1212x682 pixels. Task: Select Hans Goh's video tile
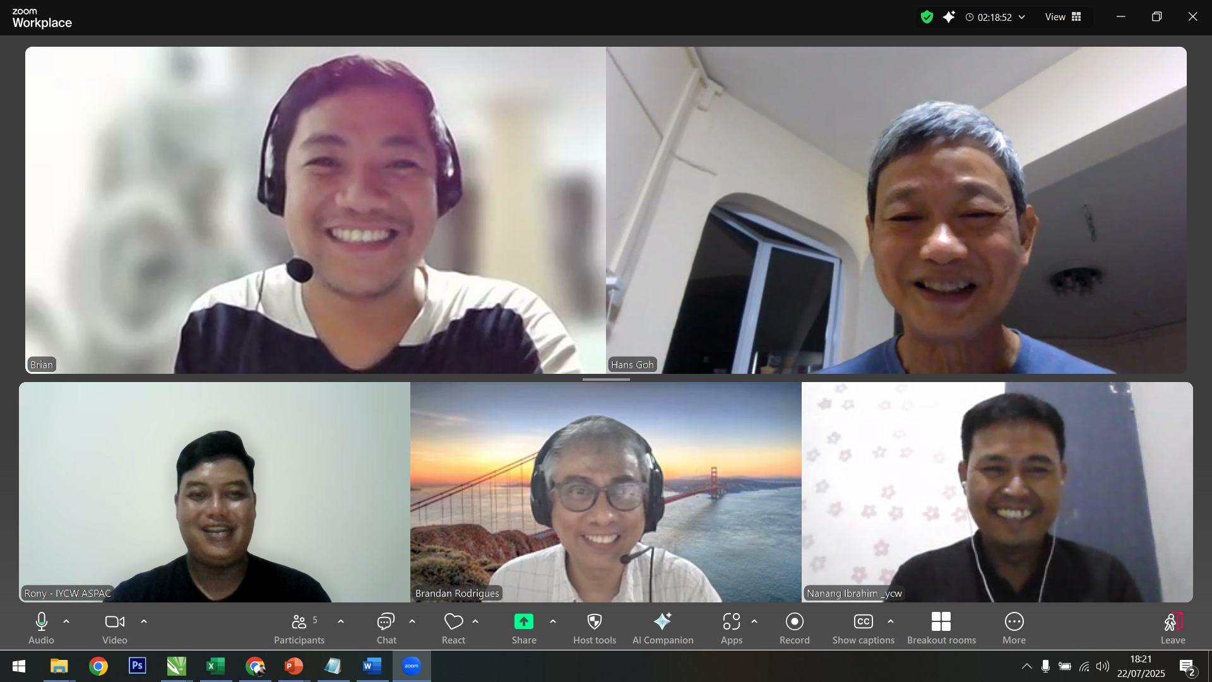tap(896, 210)
